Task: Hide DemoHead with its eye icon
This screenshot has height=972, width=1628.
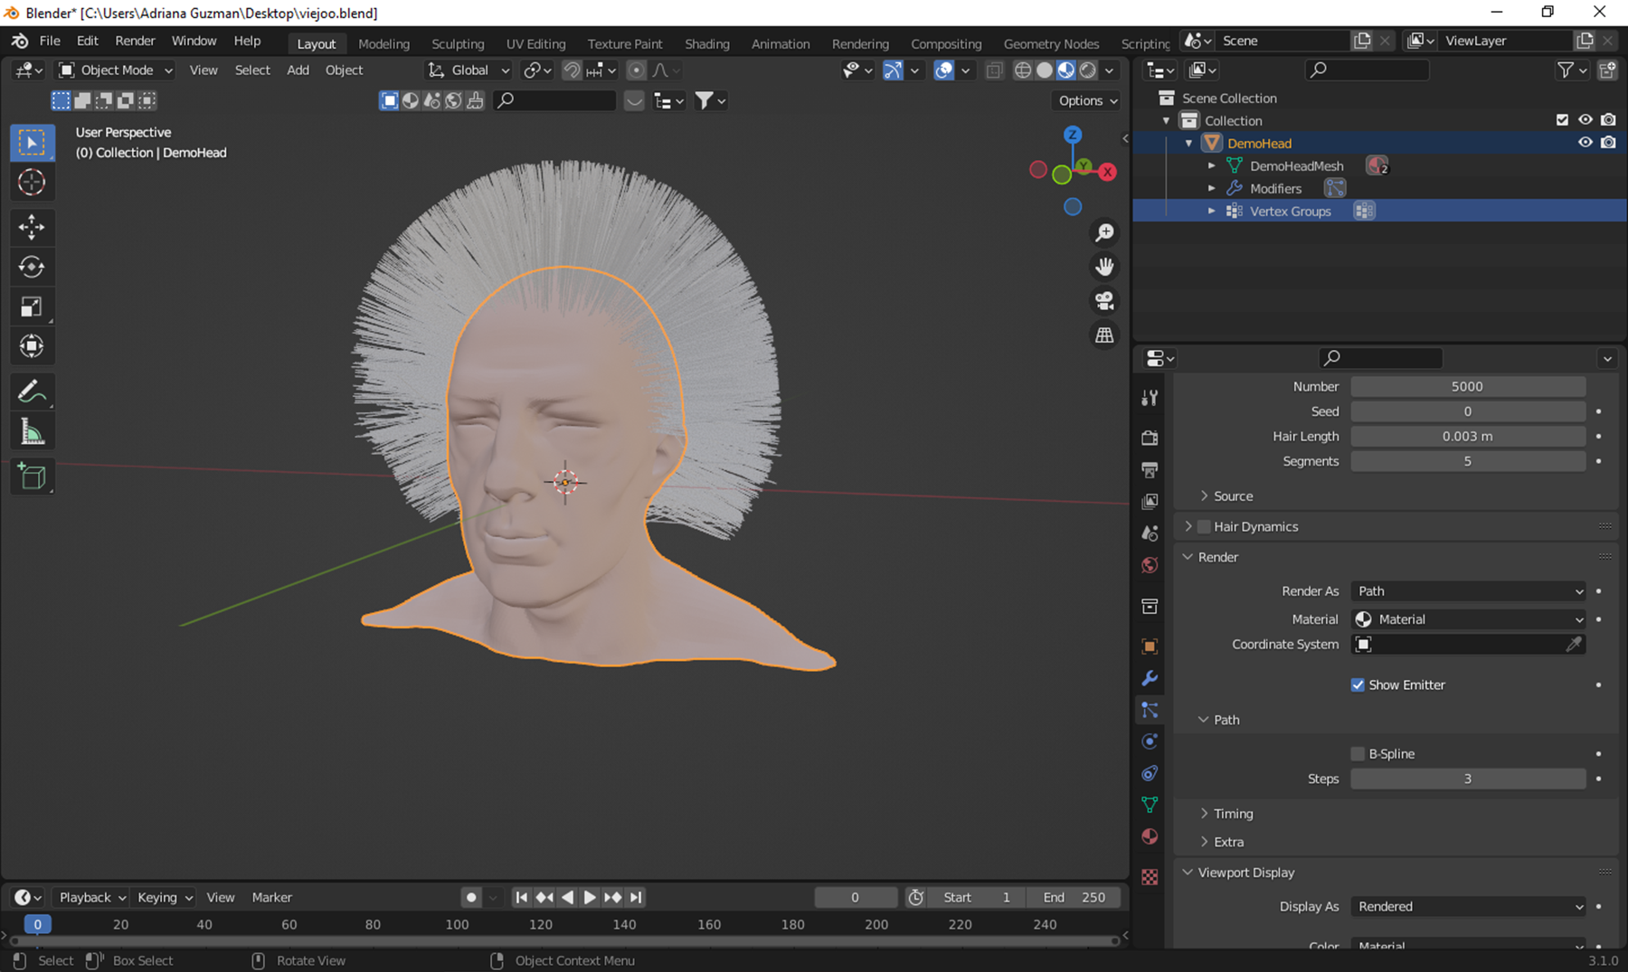Action: (1585, 142)
